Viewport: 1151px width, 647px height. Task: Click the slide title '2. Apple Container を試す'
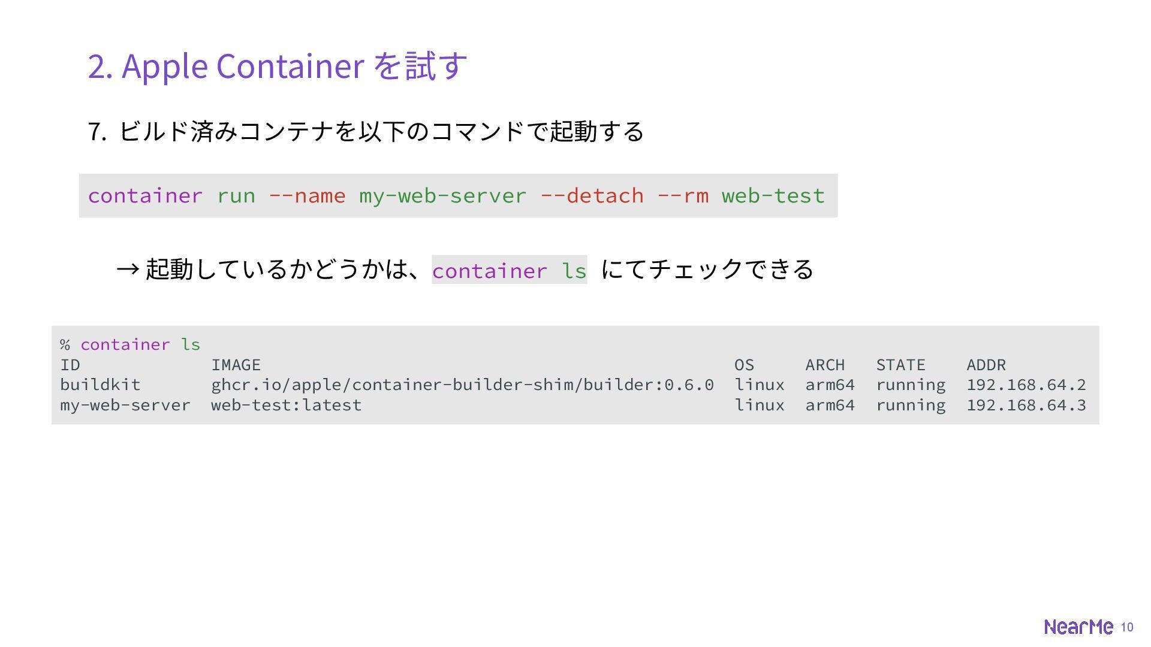pyautogui.click(x=277, y=66)
